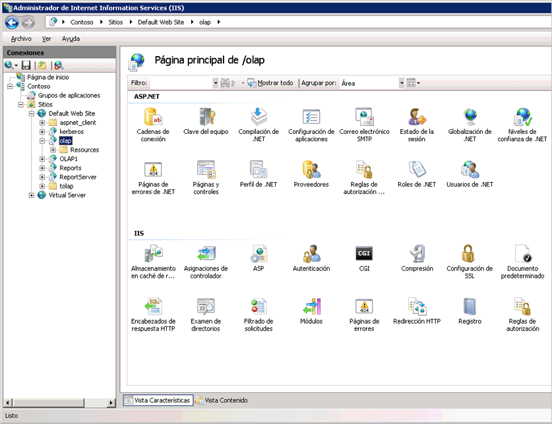This screenshot has width=552, height=424.
Task: Open the Agrupar por Área dropdown
Action: tap(401, 82)
